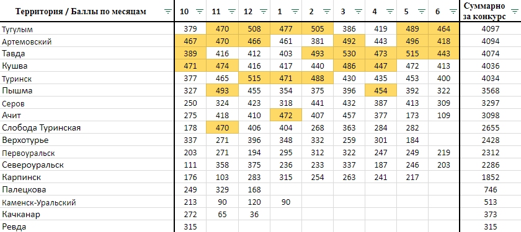Open filter for Территория column header

tap(168, 11)
